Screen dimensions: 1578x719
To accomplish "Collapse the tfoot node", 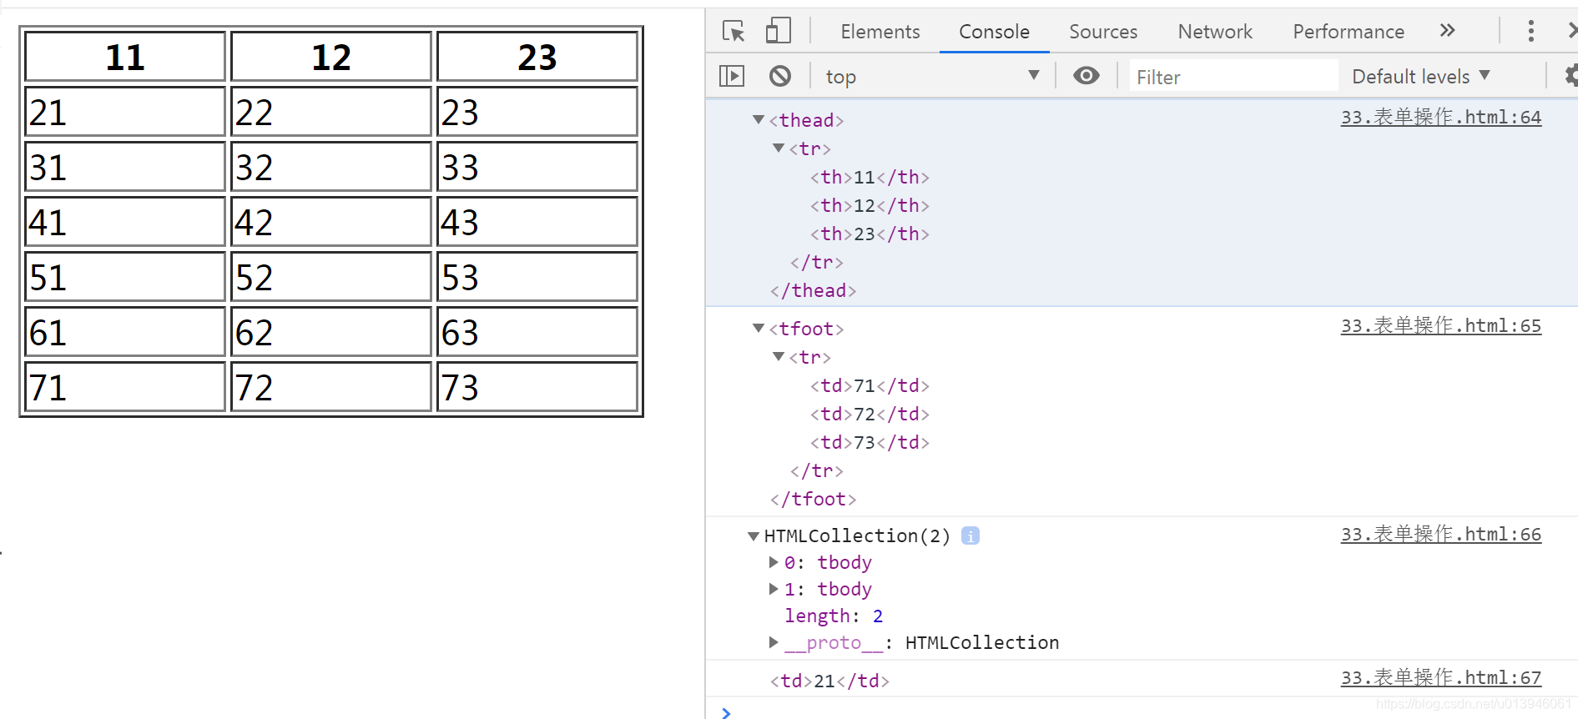I will (x=759, y=329).
